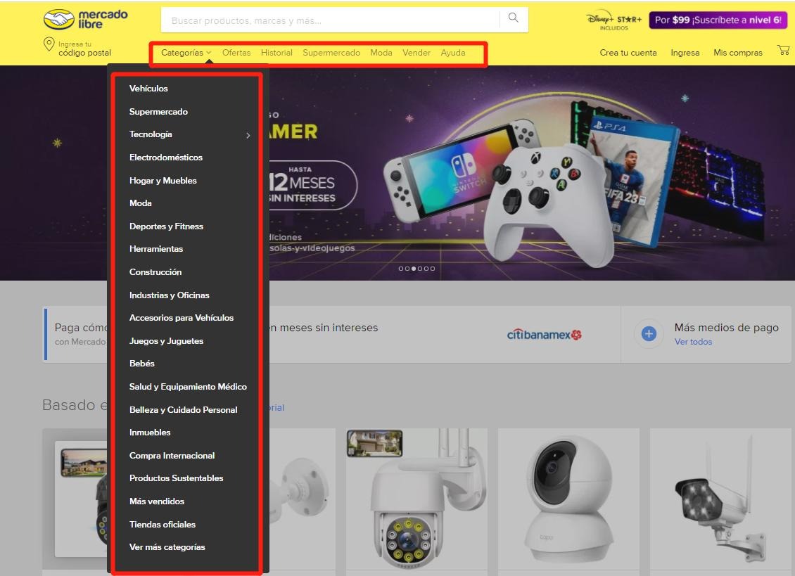Click the Disney+ Star+ logo
The image size is (795, 576).
click(x=613, y=20)
